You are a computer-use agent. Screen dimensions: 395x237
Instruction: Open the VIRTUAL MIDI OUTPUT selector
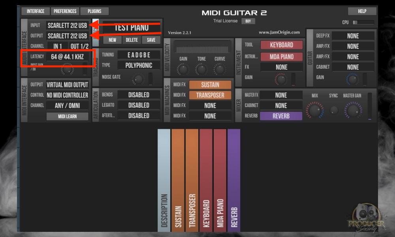[67, 85]
